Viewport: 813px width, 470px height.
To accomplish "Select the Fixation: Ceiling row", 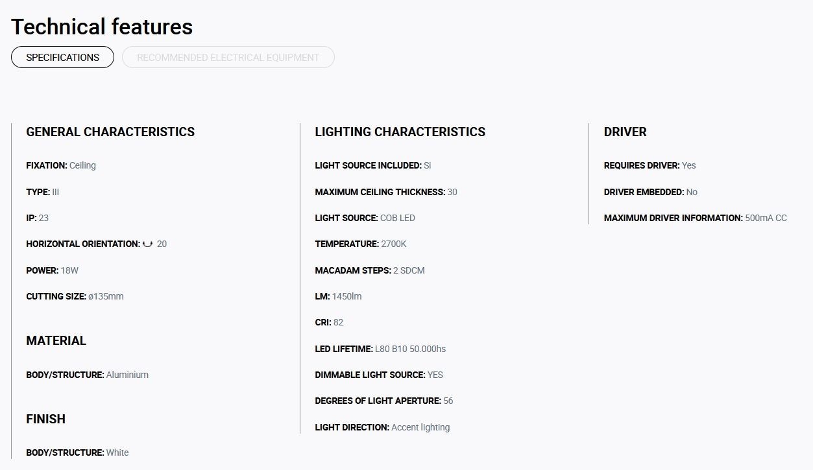I will 61,165.
